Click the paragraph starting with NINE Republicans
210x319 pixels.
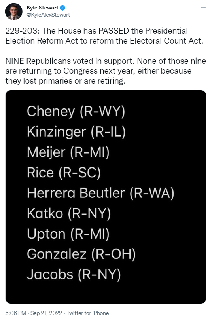pos(106,71)
